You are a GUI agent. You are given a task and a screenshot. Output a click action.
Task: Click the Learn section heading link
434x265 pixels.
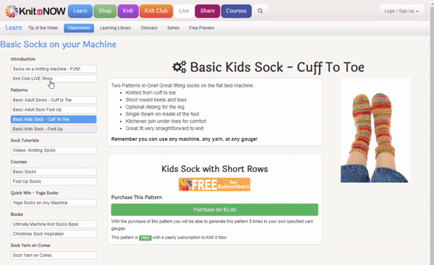tap(14, 28)
